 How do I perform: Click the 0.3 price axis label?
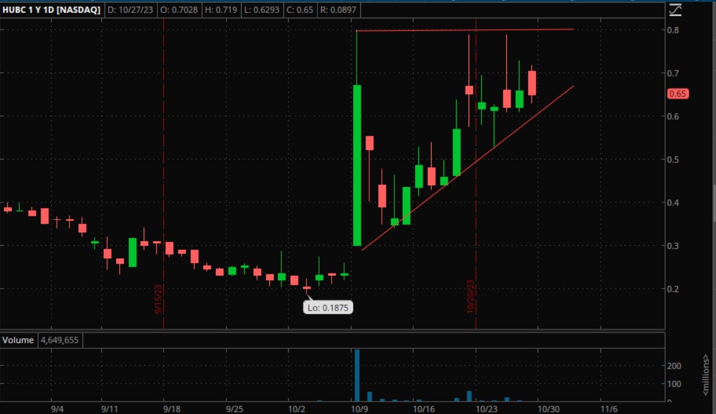click(x=674, y=246)
